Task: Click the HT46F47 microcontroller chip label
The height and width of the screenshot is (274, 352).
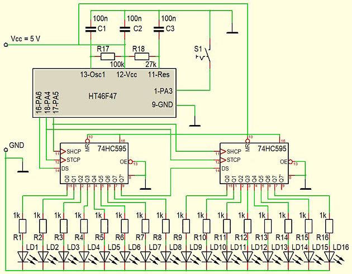Action: tap(103, 96)
